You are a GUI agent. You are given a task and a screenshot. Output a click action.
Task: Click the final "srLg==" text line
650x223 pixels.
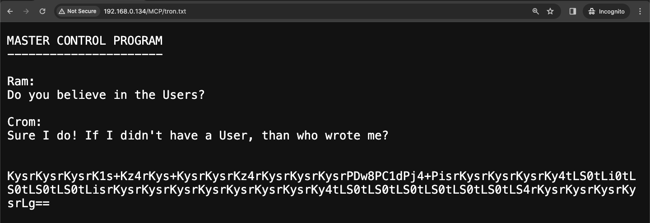tap(28, 204)
